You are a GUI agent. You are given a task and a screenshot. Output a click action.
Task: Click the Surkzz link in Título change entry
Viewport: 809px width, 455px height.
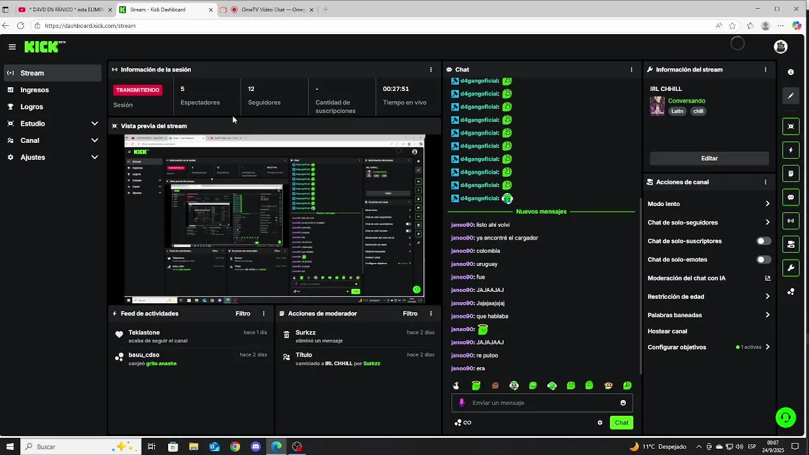(x=372, y=364)
